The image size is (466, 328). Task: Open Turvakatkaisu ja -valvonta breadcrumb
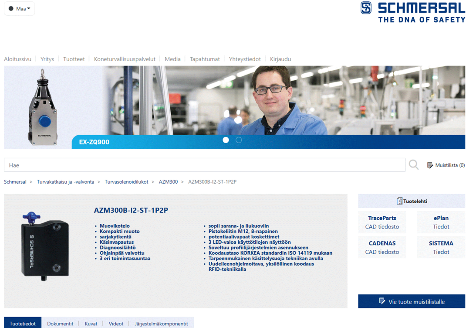tap(65, 181)
